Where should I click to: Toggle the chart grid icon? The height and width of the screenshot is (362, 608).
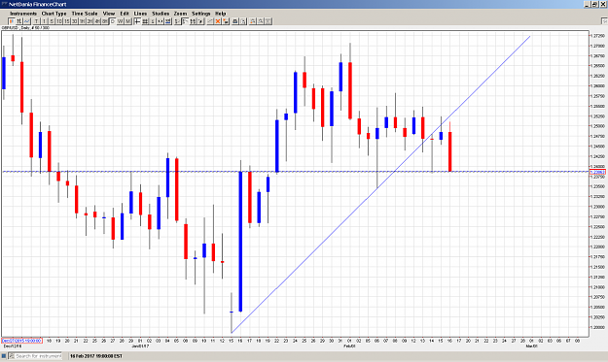[x=145, y=21]
